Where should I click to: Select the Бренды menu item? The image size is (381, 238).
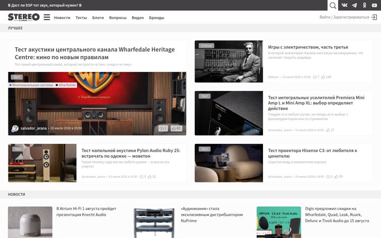click(157, 17)
